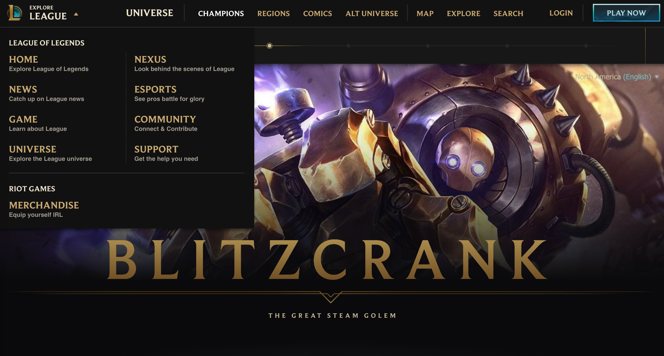Viewport: 664px width, 356px height.
Task: Open the Alt Universe section
Action: [x=372, y=13]
